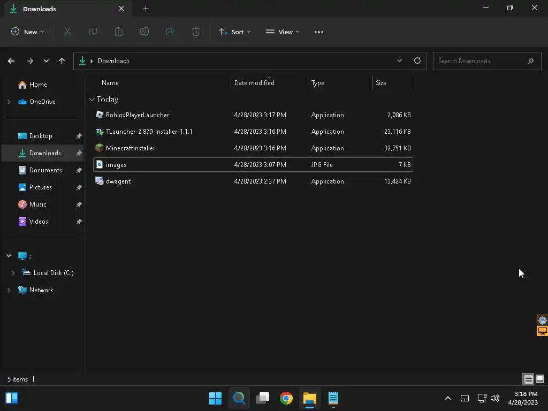Open the Sort dropdown

tap(235, 32)
